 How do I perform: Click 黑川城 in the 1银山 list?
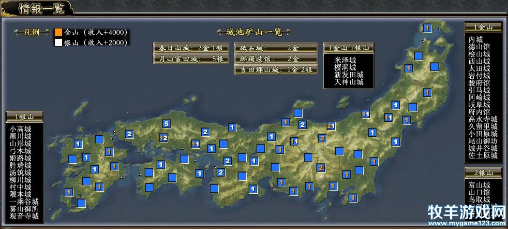[x=21, y=136]
